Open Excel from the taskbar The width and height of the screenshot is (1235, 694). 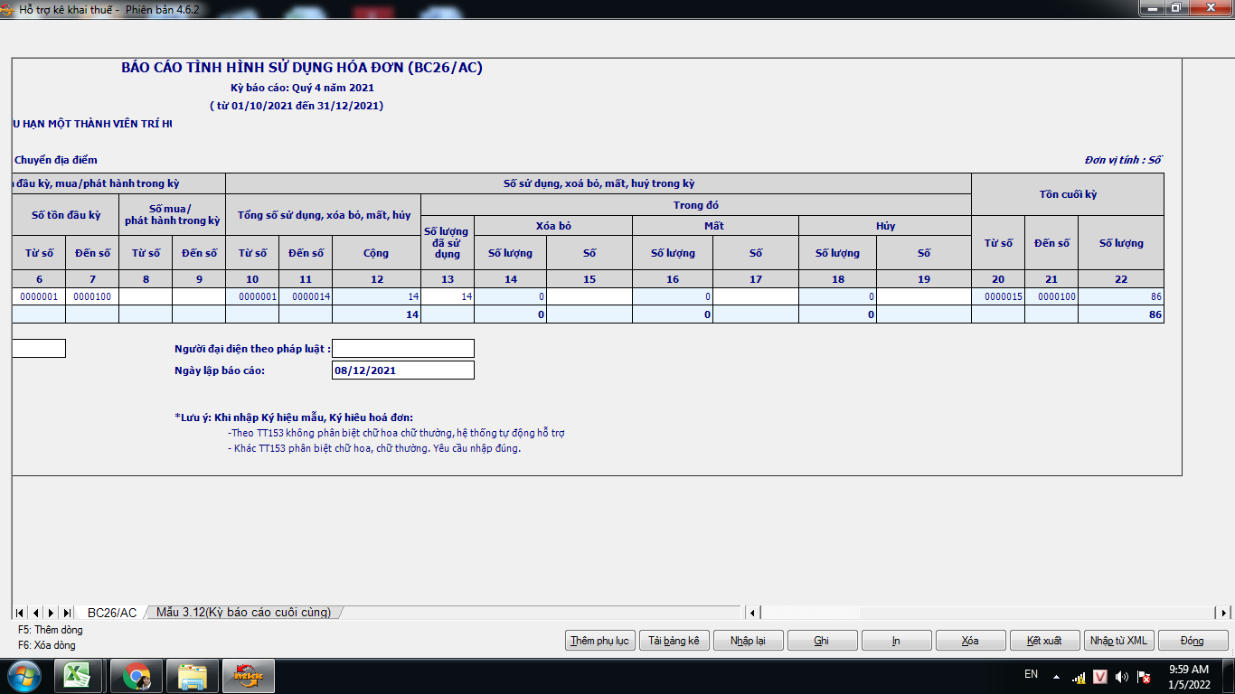pos(79,676)
